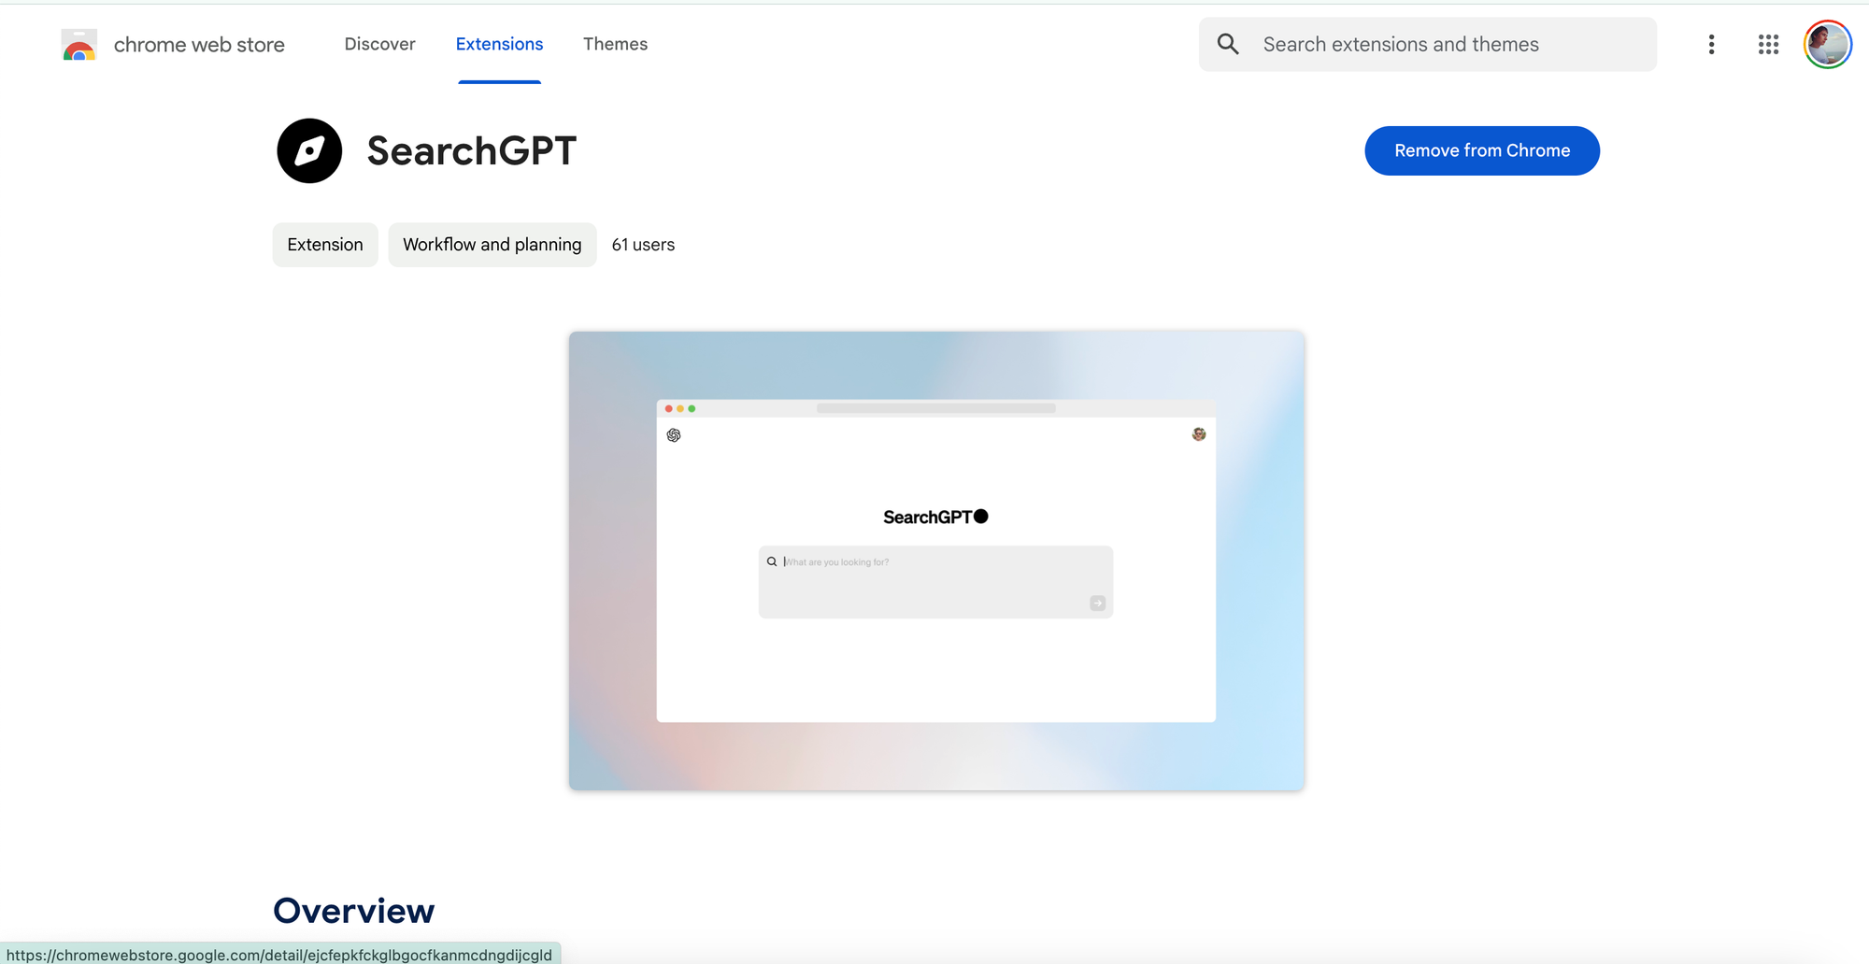Select the Extensions tab

[499, 44]
